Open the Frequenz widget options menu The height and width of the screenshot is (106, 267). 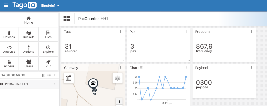[251, 32]
